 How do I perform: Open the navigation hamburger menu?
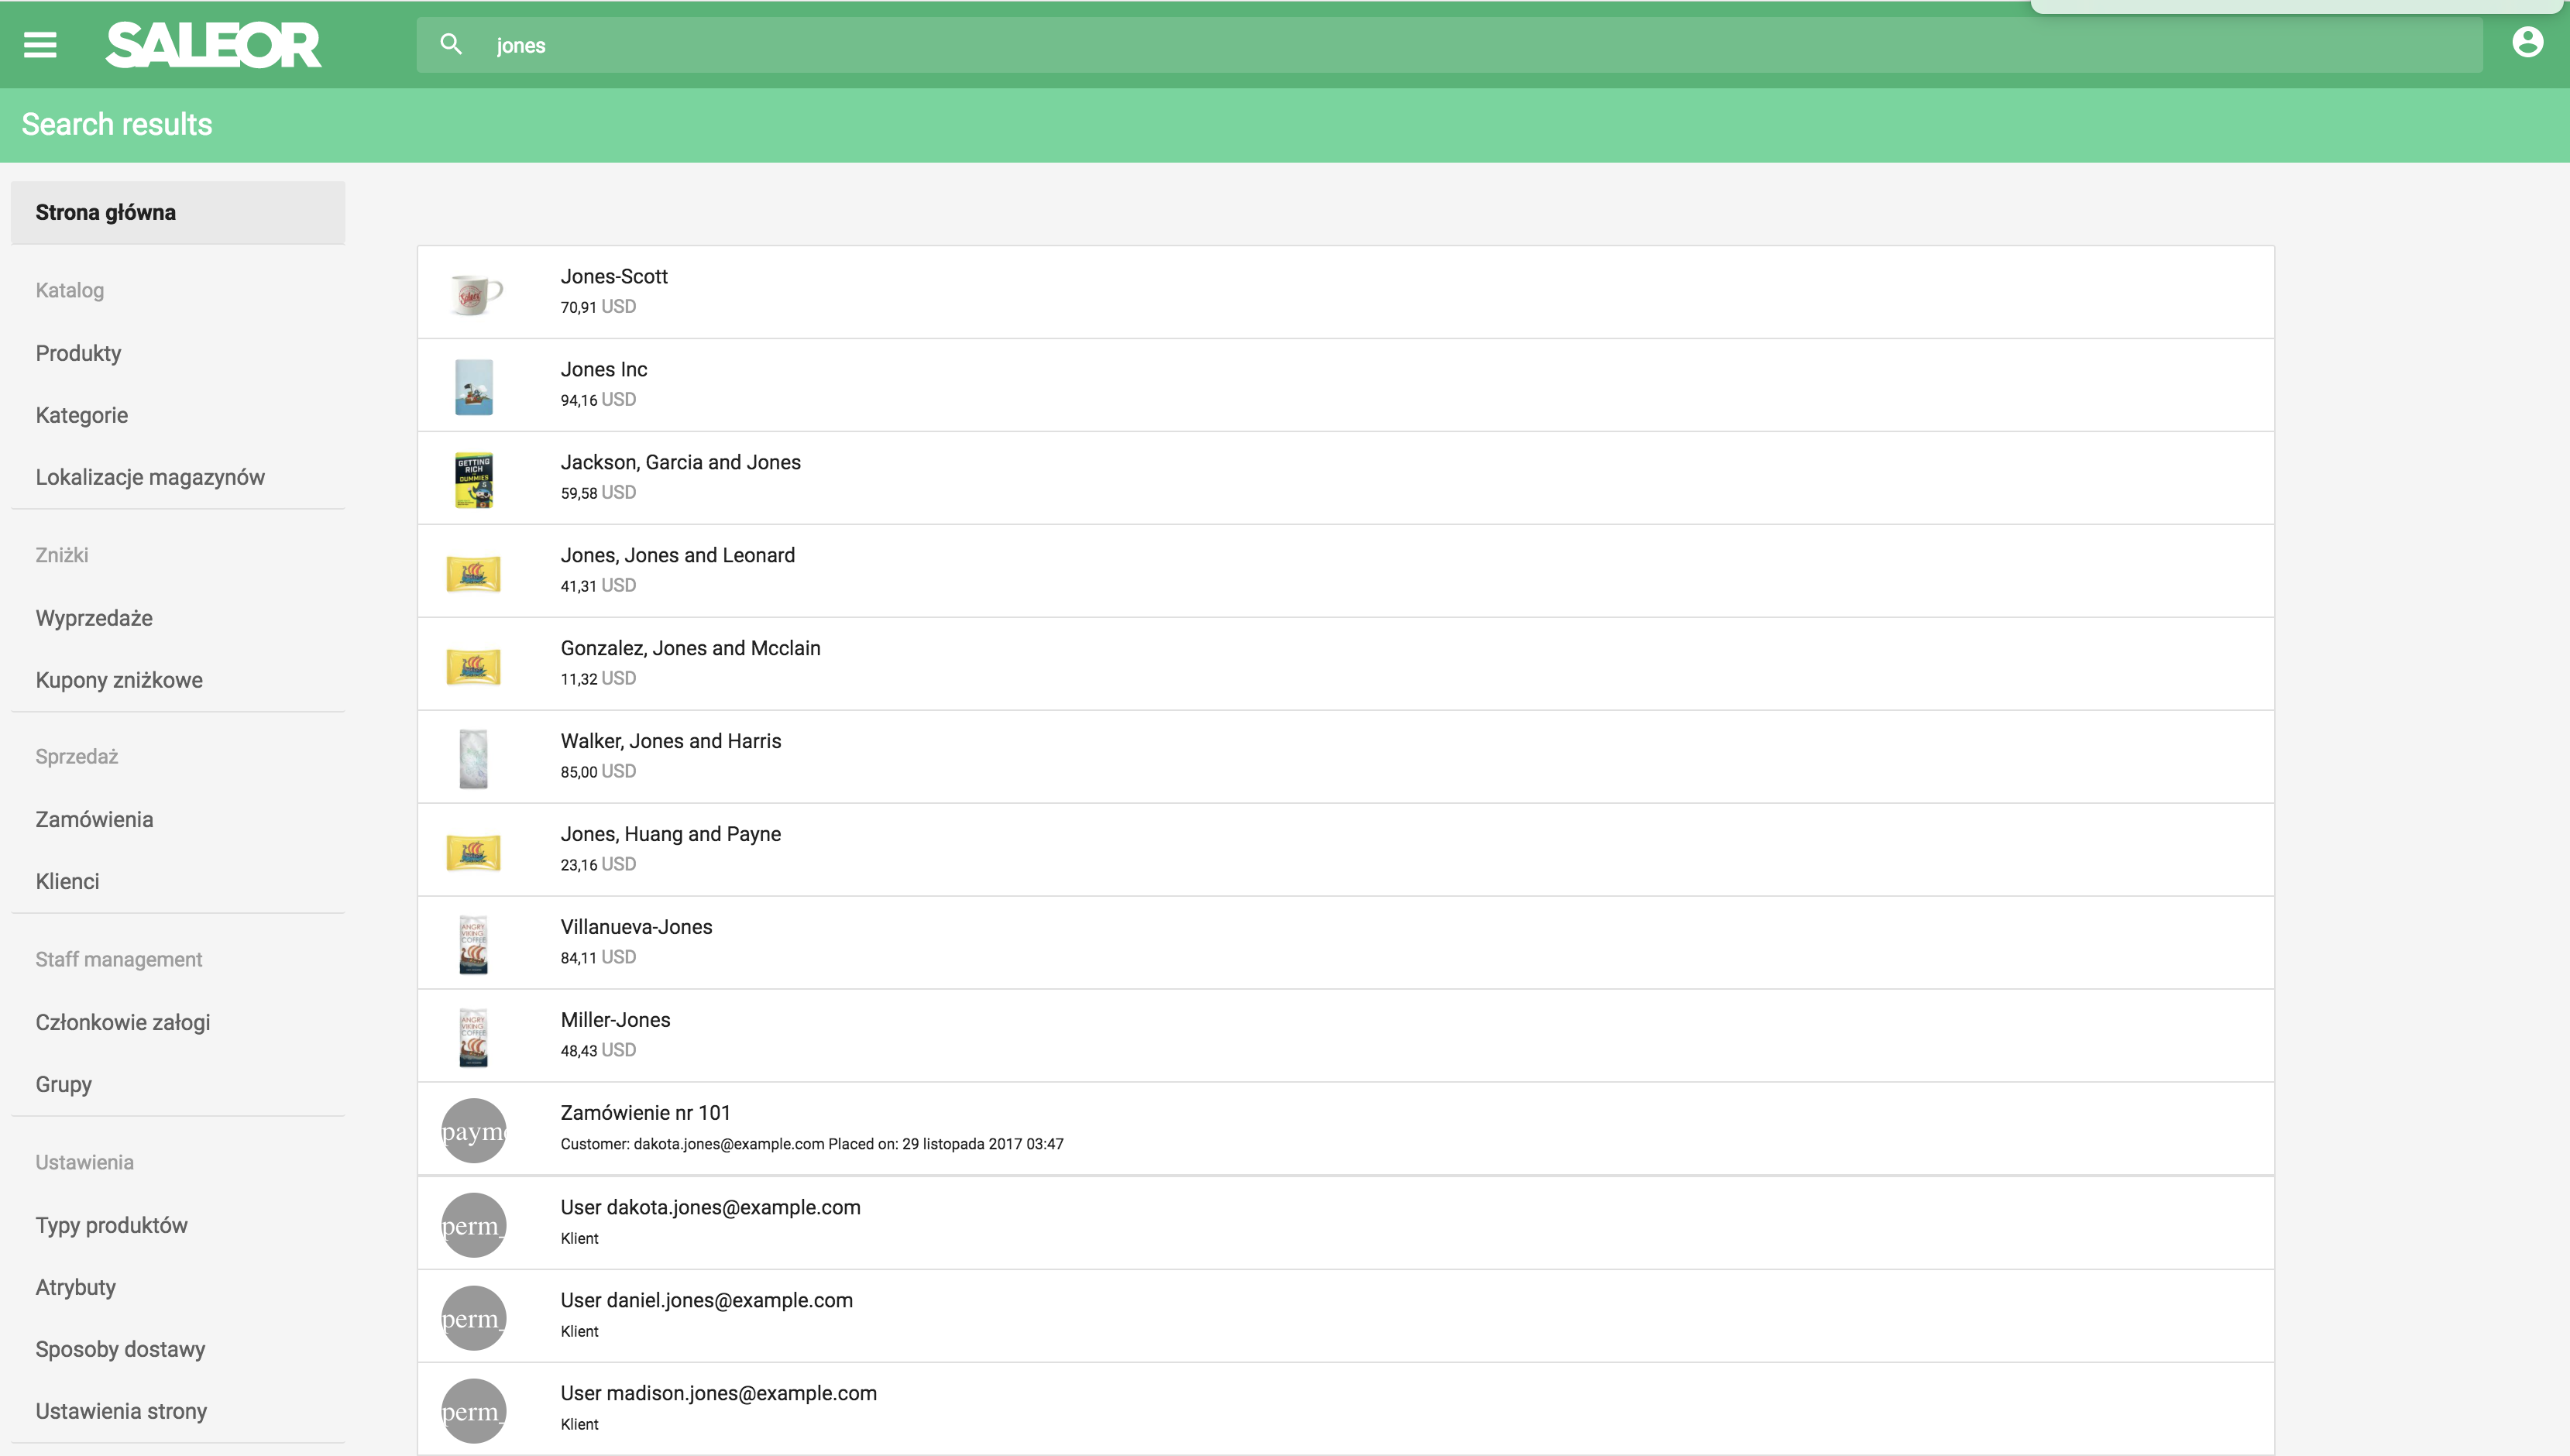pyautogui.click(x=40, y=44)
